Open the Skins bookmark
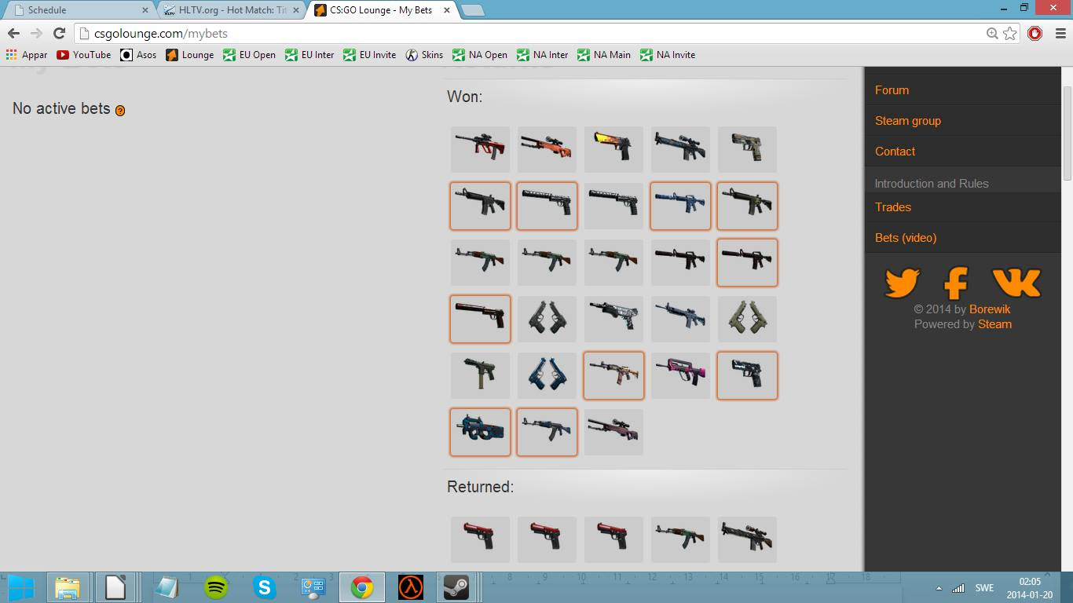This screenshot has width=1073, height=603. tap(424, 55)
